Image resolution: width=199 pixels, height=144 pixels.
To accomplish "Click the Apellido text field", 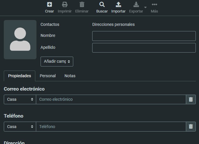I will click(x=144, y=48).
